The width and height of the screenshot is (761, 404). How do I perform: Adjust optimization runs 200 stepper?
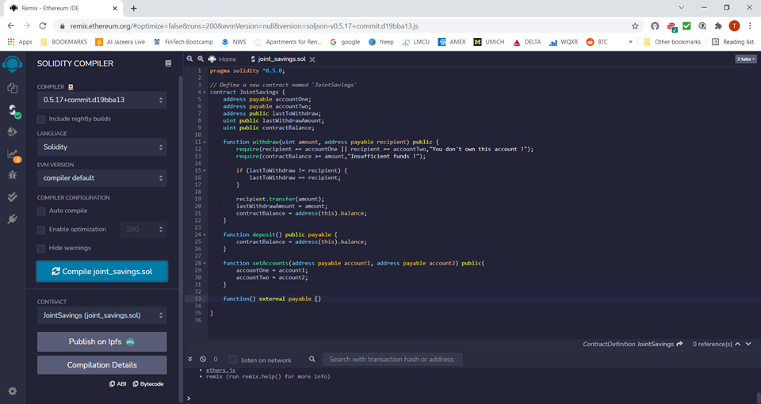pyautogui.click(x=143, y=230)
